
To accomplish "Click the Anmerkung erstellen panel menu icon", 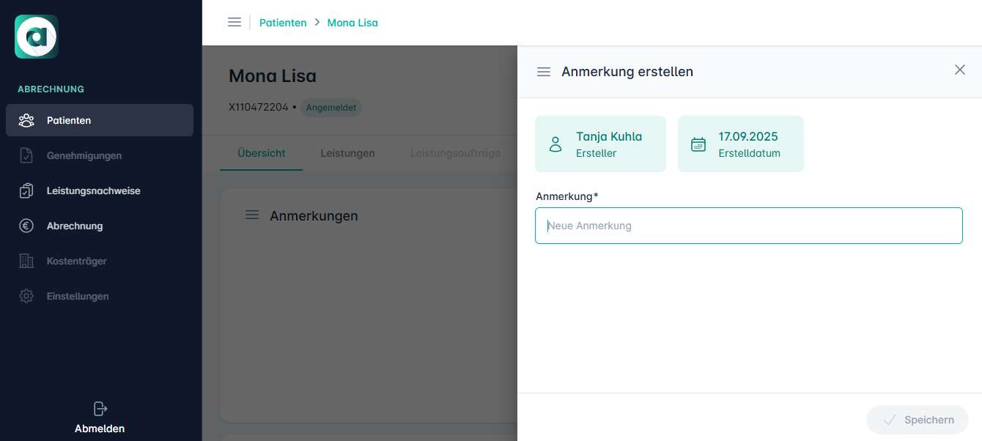I will click(x=544, y=72).
